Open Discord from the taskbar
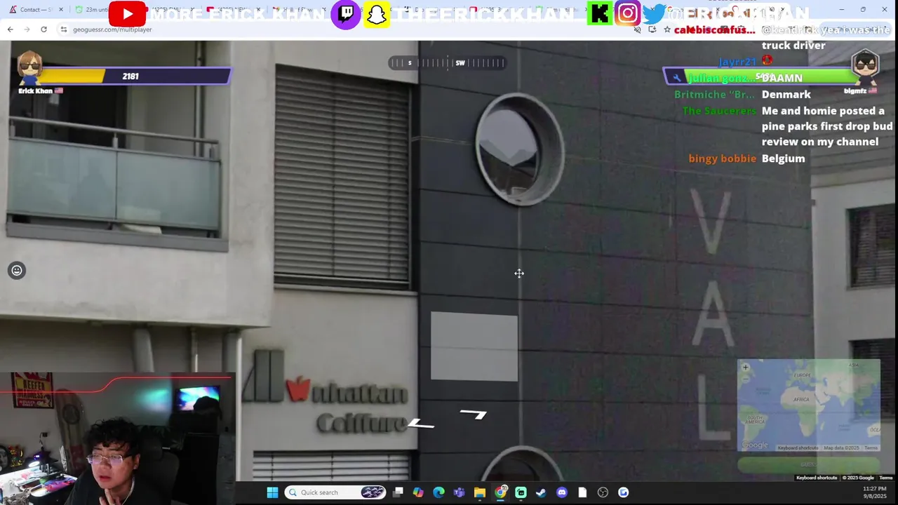This screenshot has height=505, width=898. [561, 492]
